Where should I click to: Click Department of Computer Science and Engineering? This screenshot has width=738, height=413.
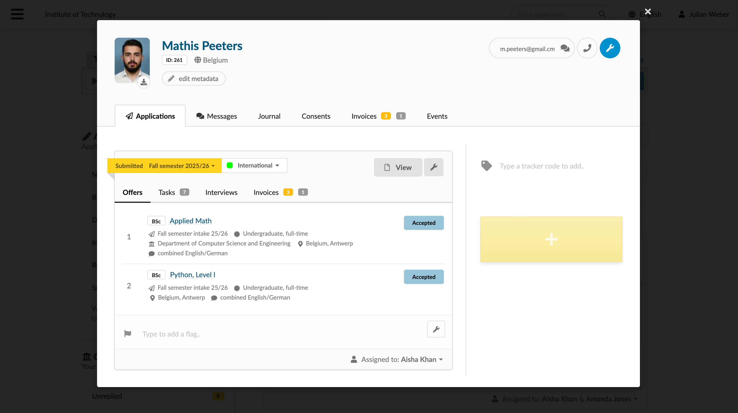click(x=224, y=243)
